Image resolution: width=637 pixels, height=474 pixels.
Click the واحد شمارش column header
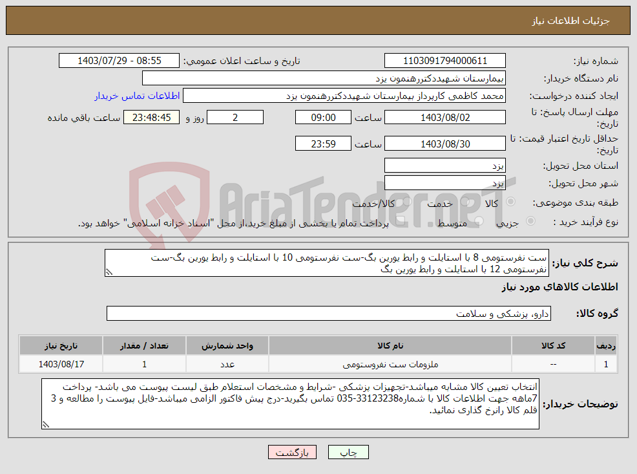pyautogui.click(x=227, y=345)
